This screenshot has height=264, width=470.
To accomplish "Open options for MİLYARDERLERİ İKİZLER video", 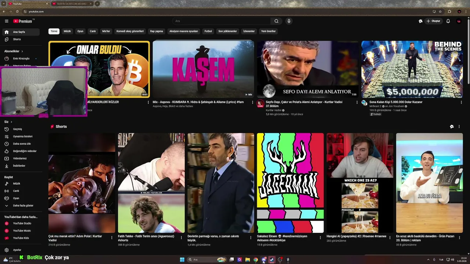I will 148,102.
